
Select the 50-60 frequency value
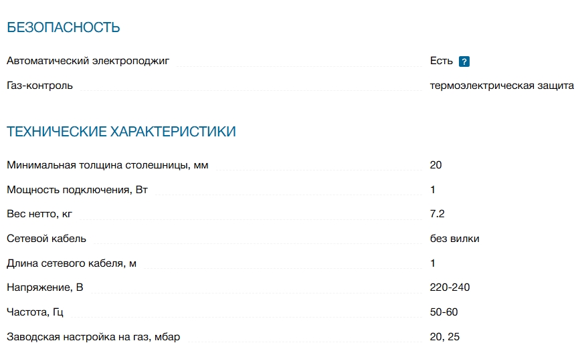click(x=444, y=312)
